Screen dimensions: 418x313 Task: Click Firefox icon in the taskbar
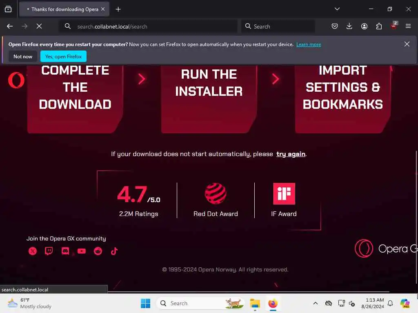273,303
